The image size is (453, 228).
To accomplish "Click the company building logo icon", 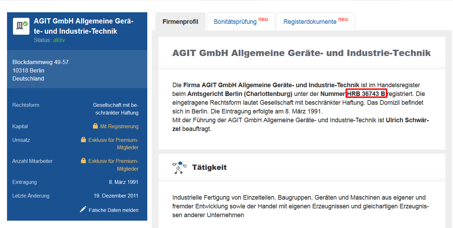I will click(x=21, y=26).
